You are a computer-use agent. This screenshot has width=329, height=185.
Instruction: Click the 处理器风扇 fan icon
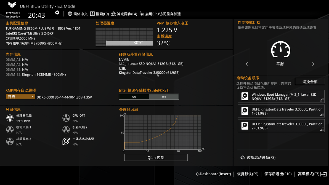point(10,118)
